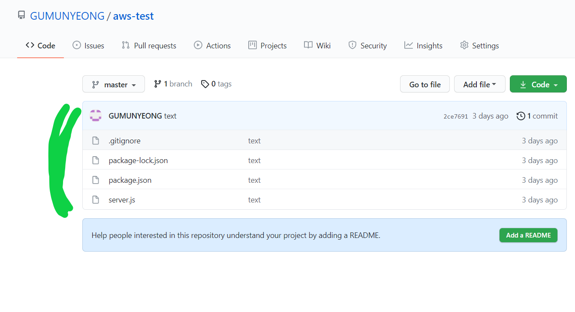Image resolution: width=575 pixels, height=312 pixels.
Task: Click the file icon beside package-lock.json
Action: pos(96,160)
